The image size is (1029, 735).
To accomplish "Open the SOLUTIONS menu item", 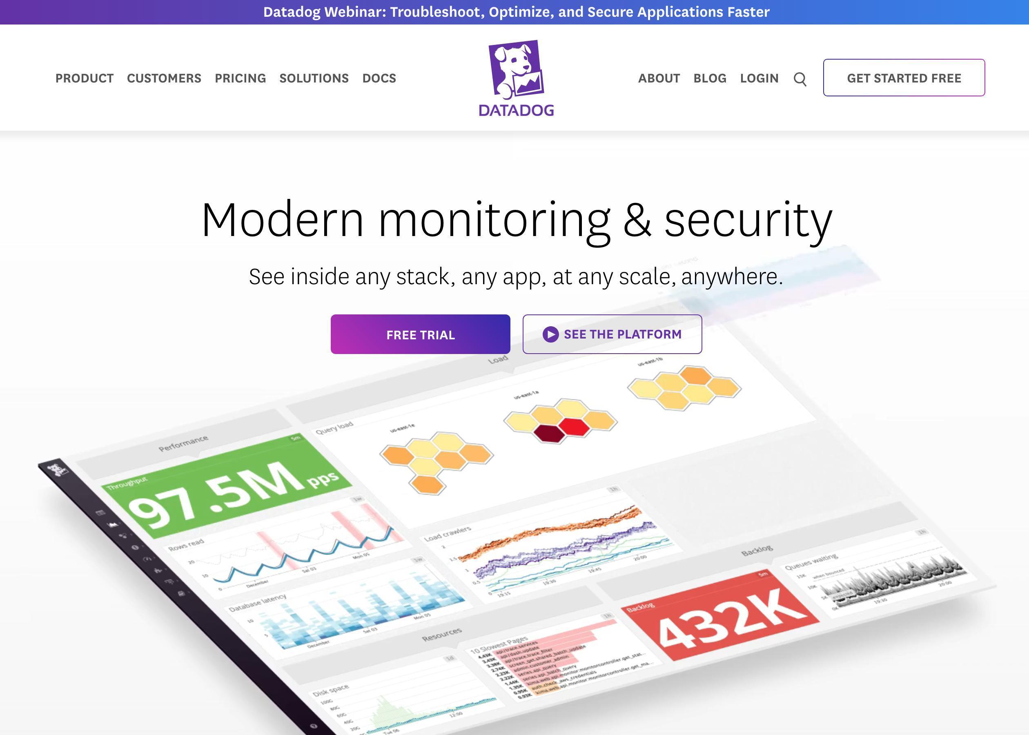I will [x=314, y=78].
